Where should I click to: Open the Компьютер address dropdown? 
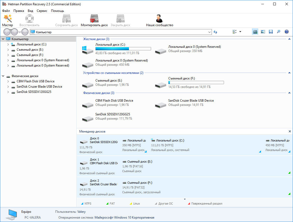point(210,32)
